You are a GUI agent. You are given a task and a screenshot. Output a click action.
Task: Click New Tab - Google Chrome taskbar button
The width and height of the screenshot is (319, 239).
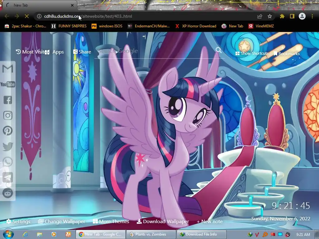point(100,234)
